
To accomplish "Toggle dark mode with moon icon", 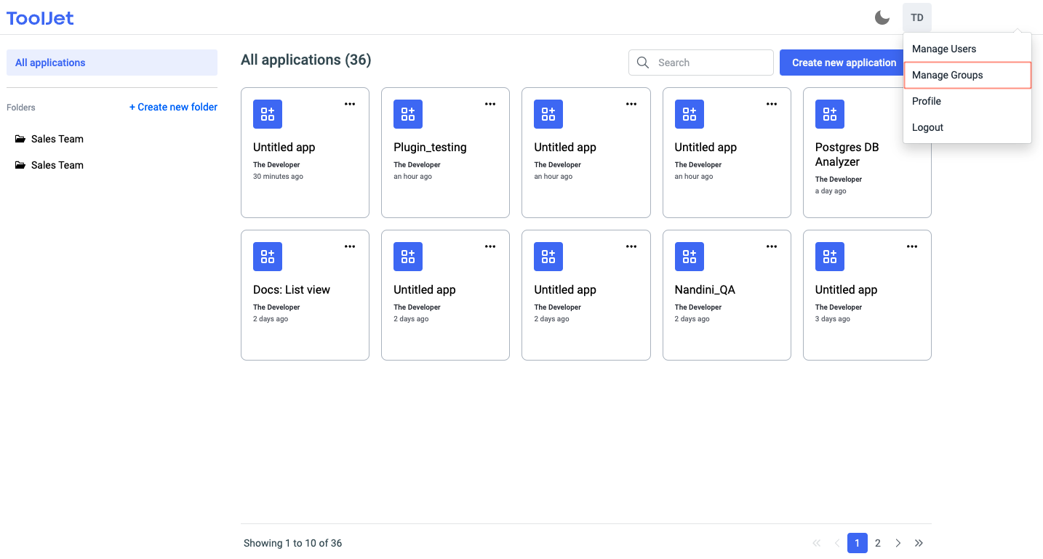I will pyautogui.click(x=882, y=17).
